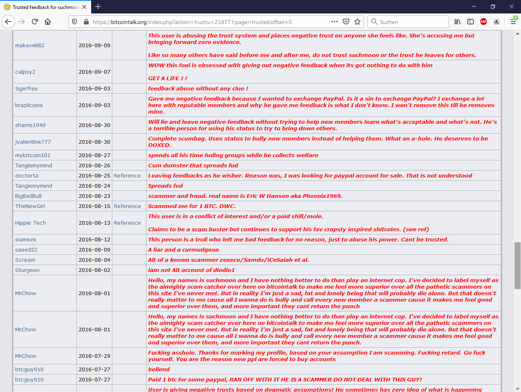Show site security padlock details
Image resolution: width=521 pixels, height=392 pixels.
(86, 22)
